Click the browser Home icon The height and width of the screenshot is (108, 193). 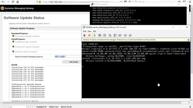[17, 2]
